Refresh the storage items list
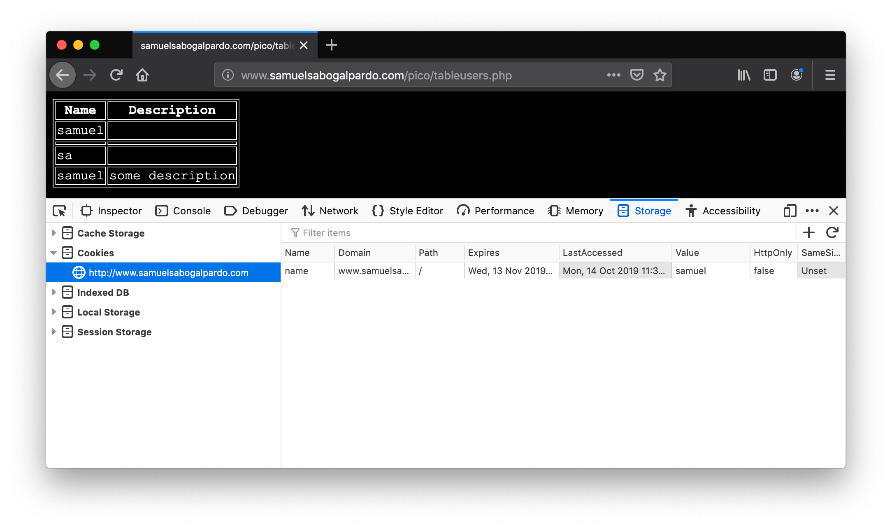The width and height of the screenshot is (892, 529). 832,233
